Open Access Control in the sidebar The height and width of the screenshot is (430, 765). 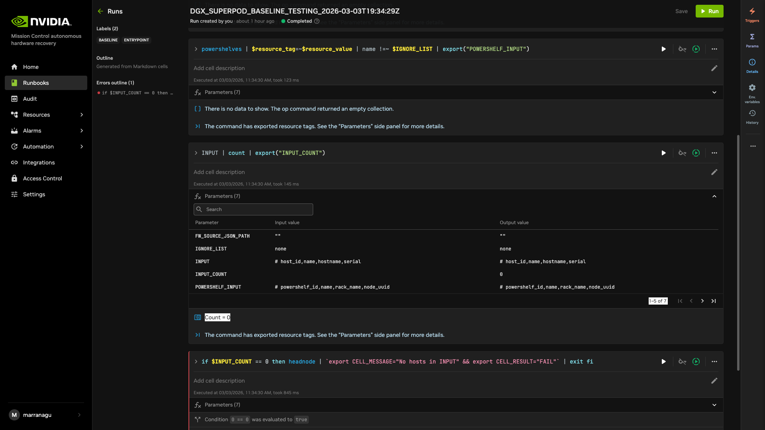(46, 178)
